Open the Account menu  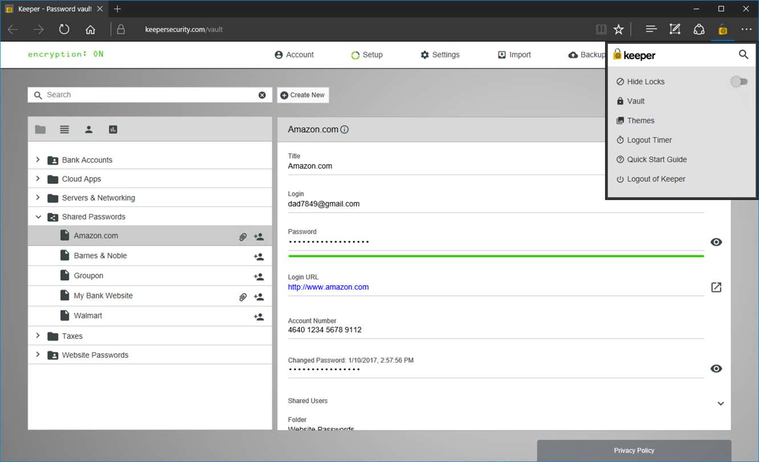[x=294, y=55]
